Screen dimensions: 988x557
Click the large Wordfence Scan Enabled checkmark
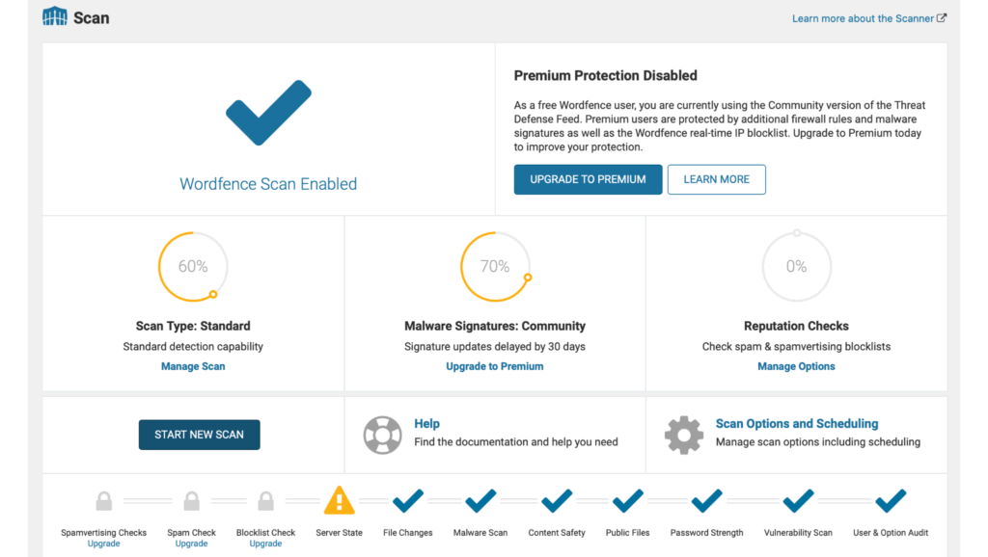[x=268, y=113]
